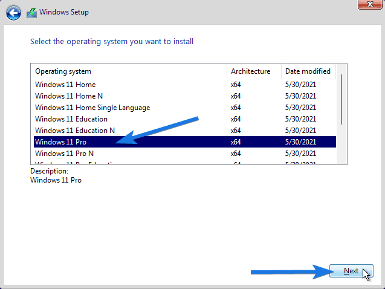Select Windows 11 Home N edition
This screenshot has height=289, width=385.
click(x=185, y=96)
